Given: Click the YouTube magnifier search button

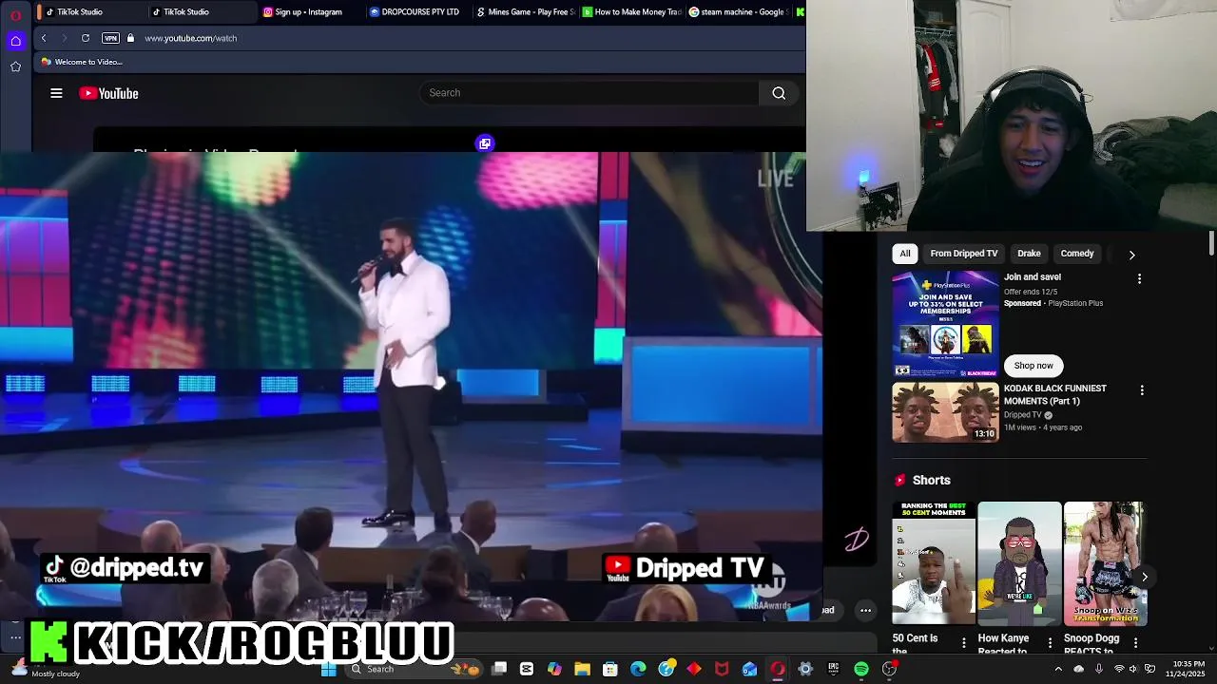Looking at the screenshot, I should (x=779, y=93).
